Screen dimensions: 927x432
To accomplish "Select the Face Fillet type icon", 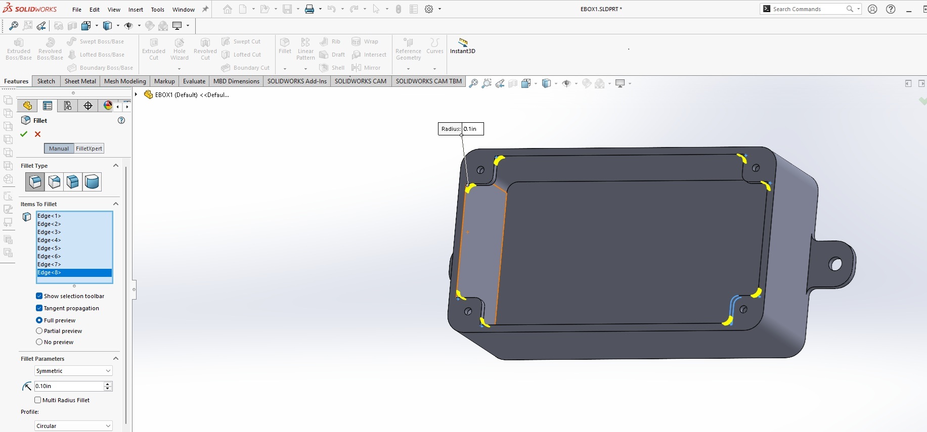I will (73, 182).
